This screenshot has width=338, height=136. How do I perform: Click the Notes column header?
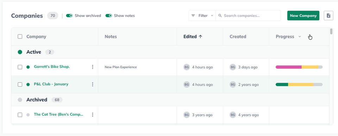click(x=111, y=37)
